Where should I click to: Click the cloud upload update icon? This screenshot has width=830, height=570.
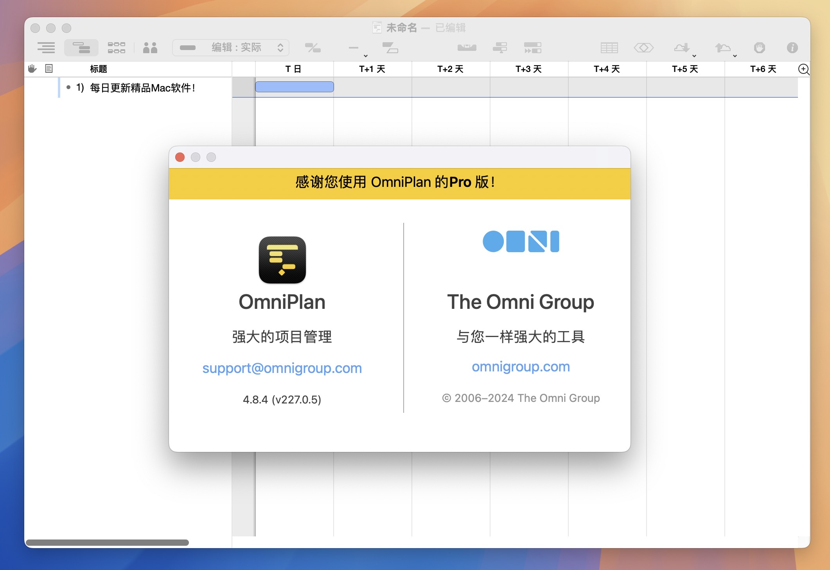(723, 48)
